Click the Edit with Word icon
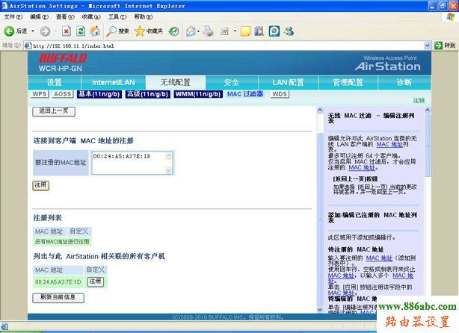 224,31
